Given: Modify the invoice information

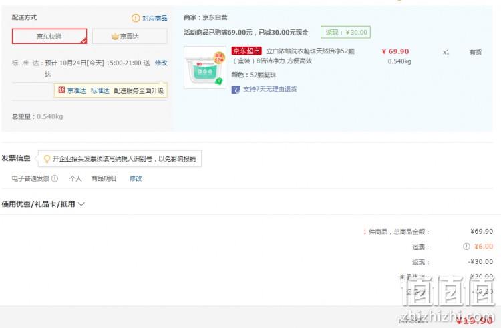Looking at the screenshot, I should tap(136, 178).
